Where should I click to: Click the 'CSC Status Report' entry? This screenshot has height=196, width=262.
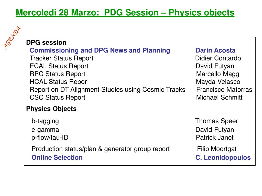pyautogui.click(x=58, y=97)
